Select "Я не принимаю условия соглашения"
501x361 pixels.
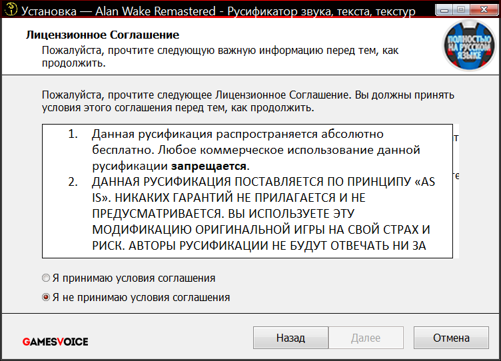[x=46, y=297]
